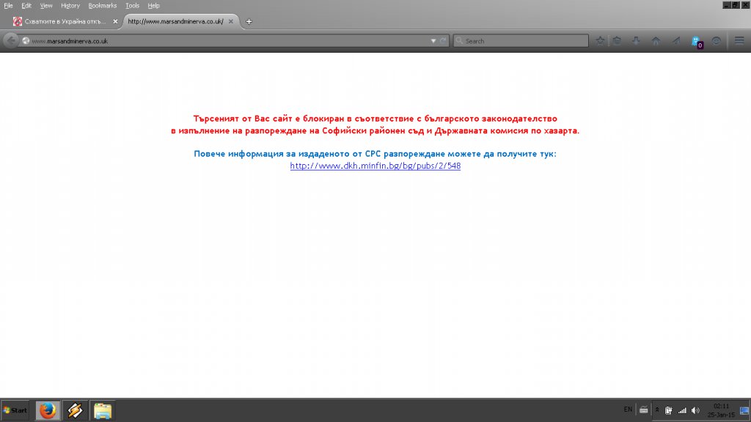Reload the page with the refresh icon

point(443,41)
